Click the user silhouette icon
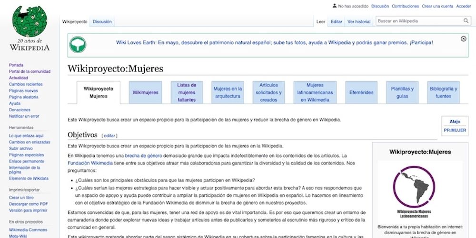 click(x=335, y=6)
